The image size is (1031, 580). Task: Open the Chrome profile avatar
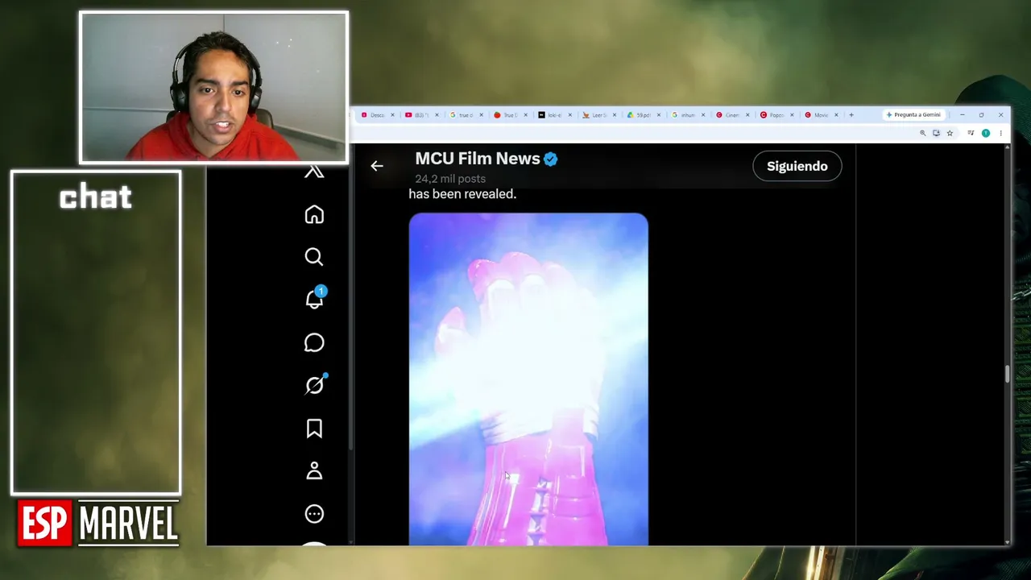(x=985, y=133)
